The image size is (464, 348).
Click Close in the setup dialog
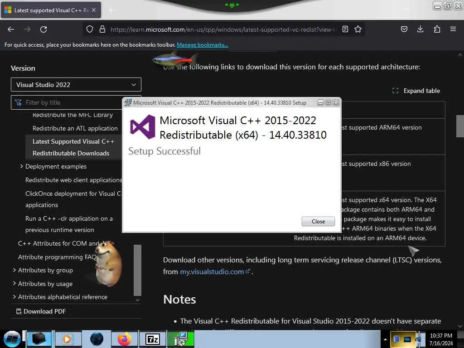(x=318, y=221)
